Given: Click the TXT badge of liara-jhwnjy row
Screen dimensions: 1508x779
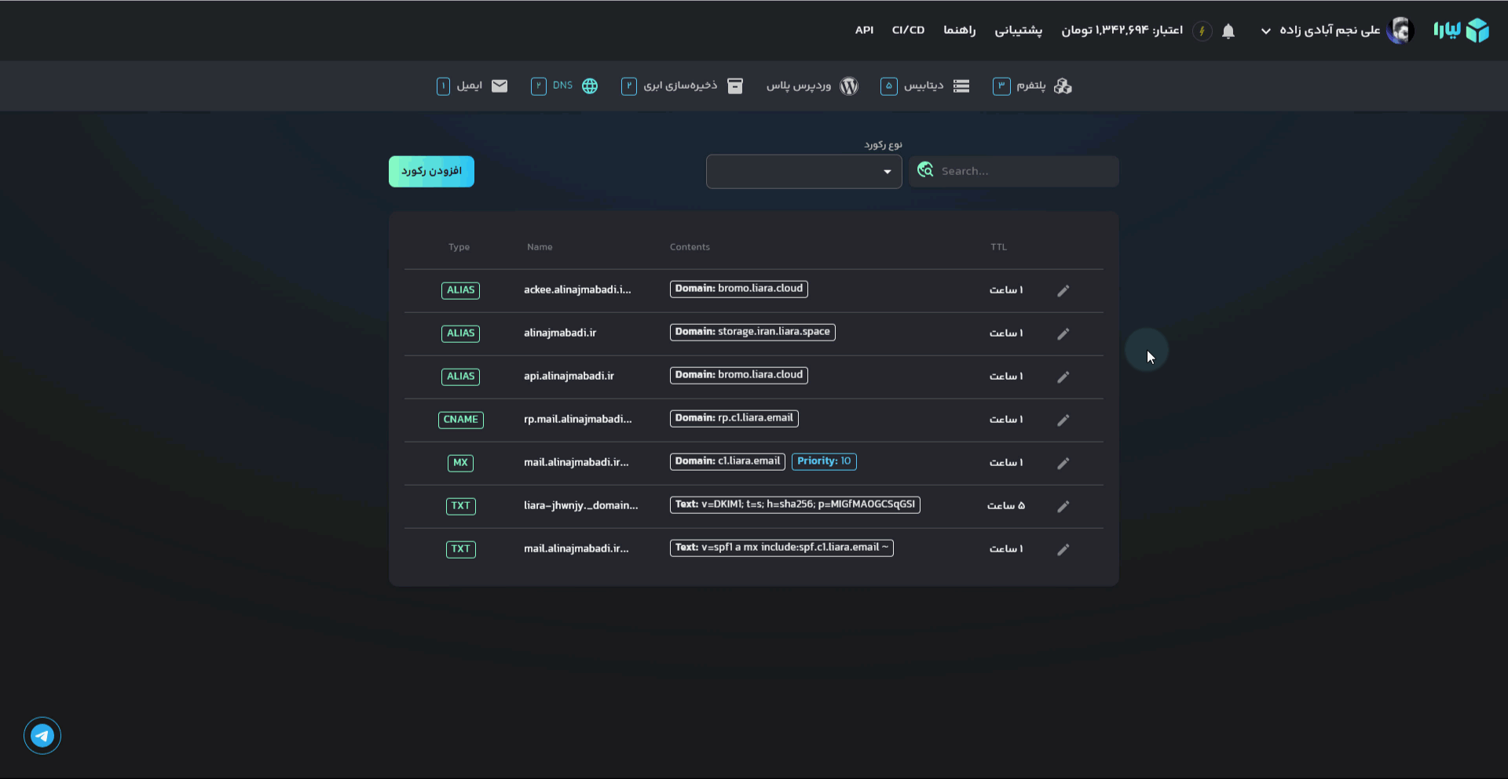Looking at the screenshot, I should (460, 506).
